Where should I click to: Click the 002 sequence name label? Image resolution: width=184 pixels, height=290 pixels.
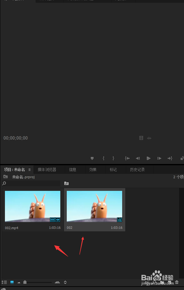(70, 228)
